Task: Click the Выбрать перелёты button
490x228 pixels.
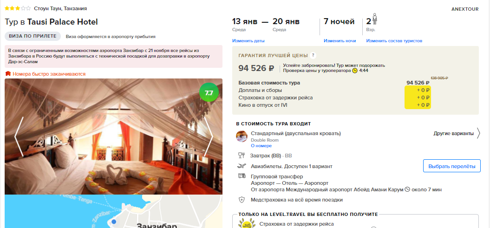Action: tap(451, 166)
